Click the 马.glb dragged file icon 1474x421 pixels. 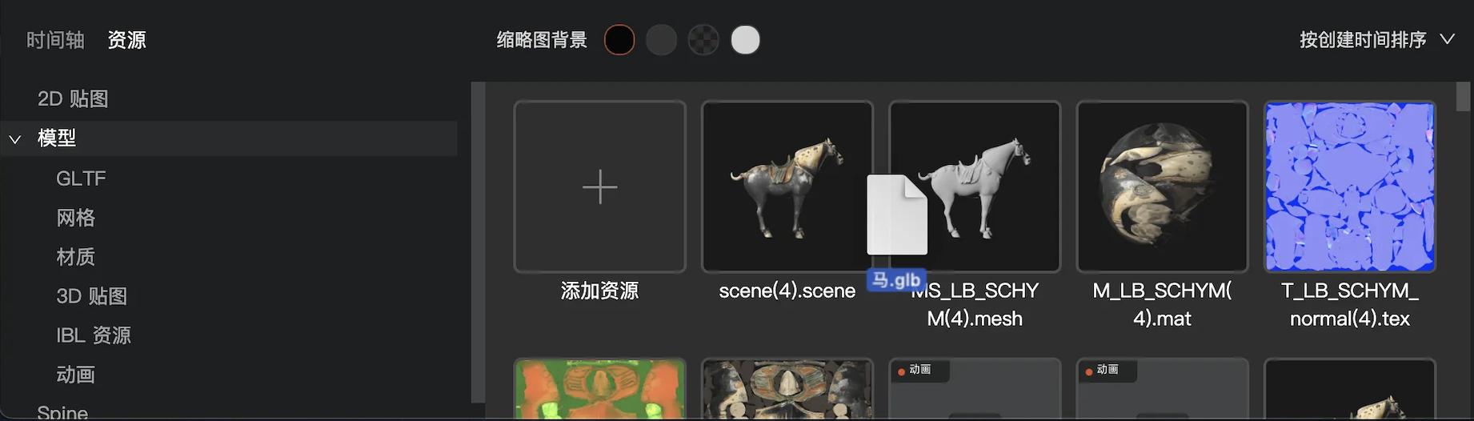[x=897, y=215]
